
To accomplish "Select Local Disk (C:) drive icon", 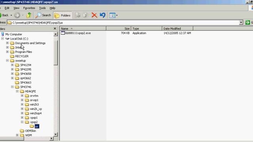I will pos(7,39).
